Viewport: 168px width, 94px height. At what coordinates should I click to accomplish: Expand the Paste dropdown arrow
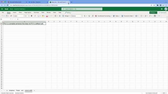(x=8, y=16)
